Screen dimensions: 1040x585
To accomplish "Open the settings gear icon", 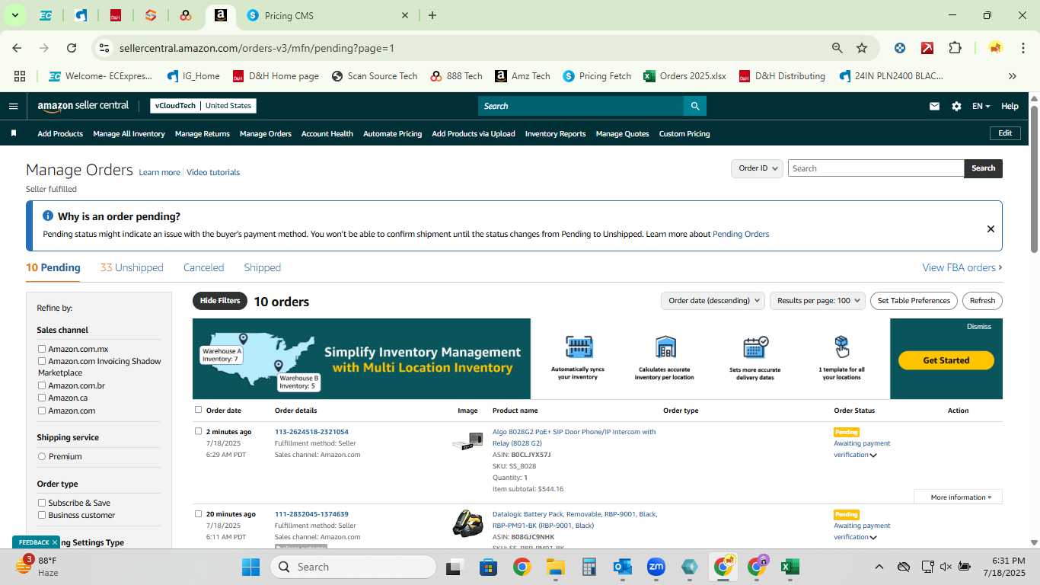I will (x=956, y=107).
